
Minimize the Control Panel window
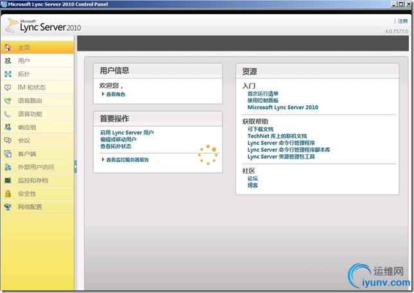[x=394, y=4]
